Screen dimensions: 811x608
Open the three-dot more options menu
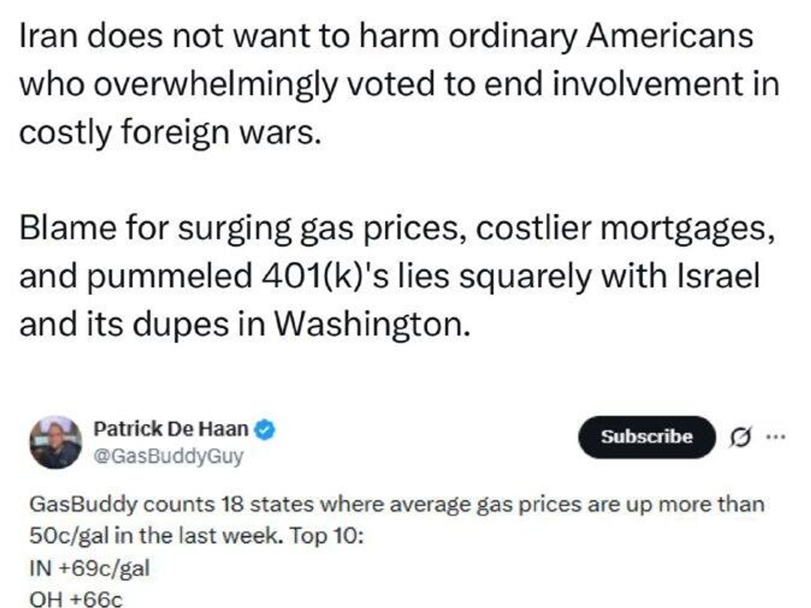(x=776, y=437)
